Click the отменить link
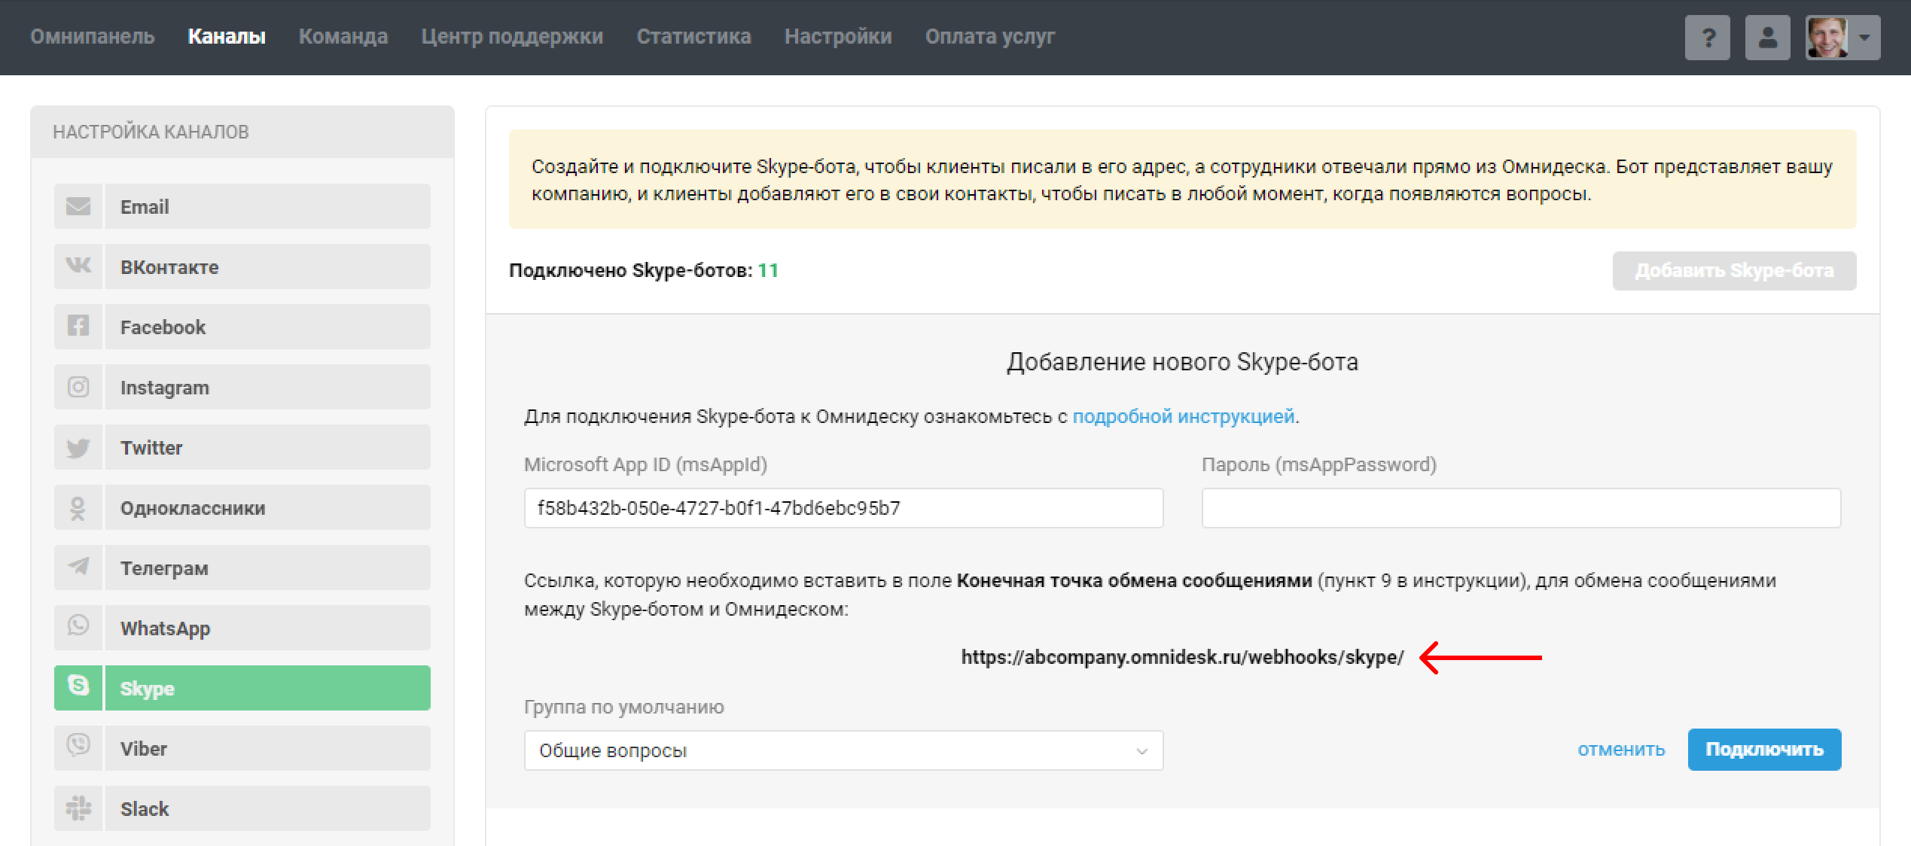This screenshot has height=846, width=1911. 1621,750
